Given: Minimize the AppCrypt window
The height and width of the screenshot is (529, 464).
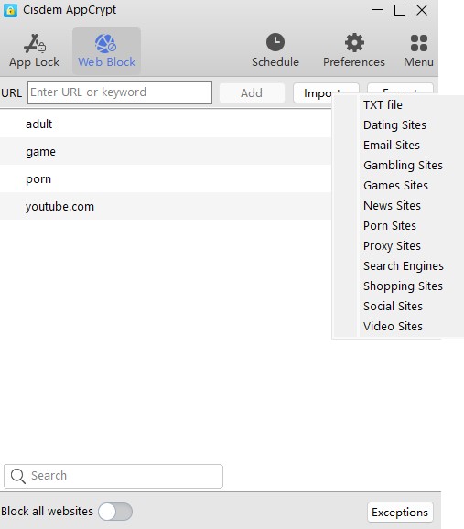Looking at the screenshot, I should pos(377,10).
